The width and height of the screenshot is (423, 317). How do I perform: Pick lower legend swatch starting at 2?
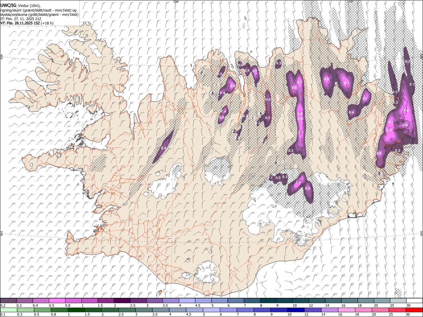click(x=110, y=310)
